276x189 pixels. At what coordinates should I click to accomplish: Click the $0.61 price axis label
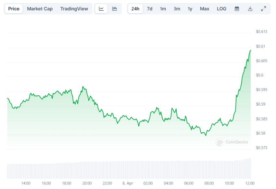tap(260, 46)
